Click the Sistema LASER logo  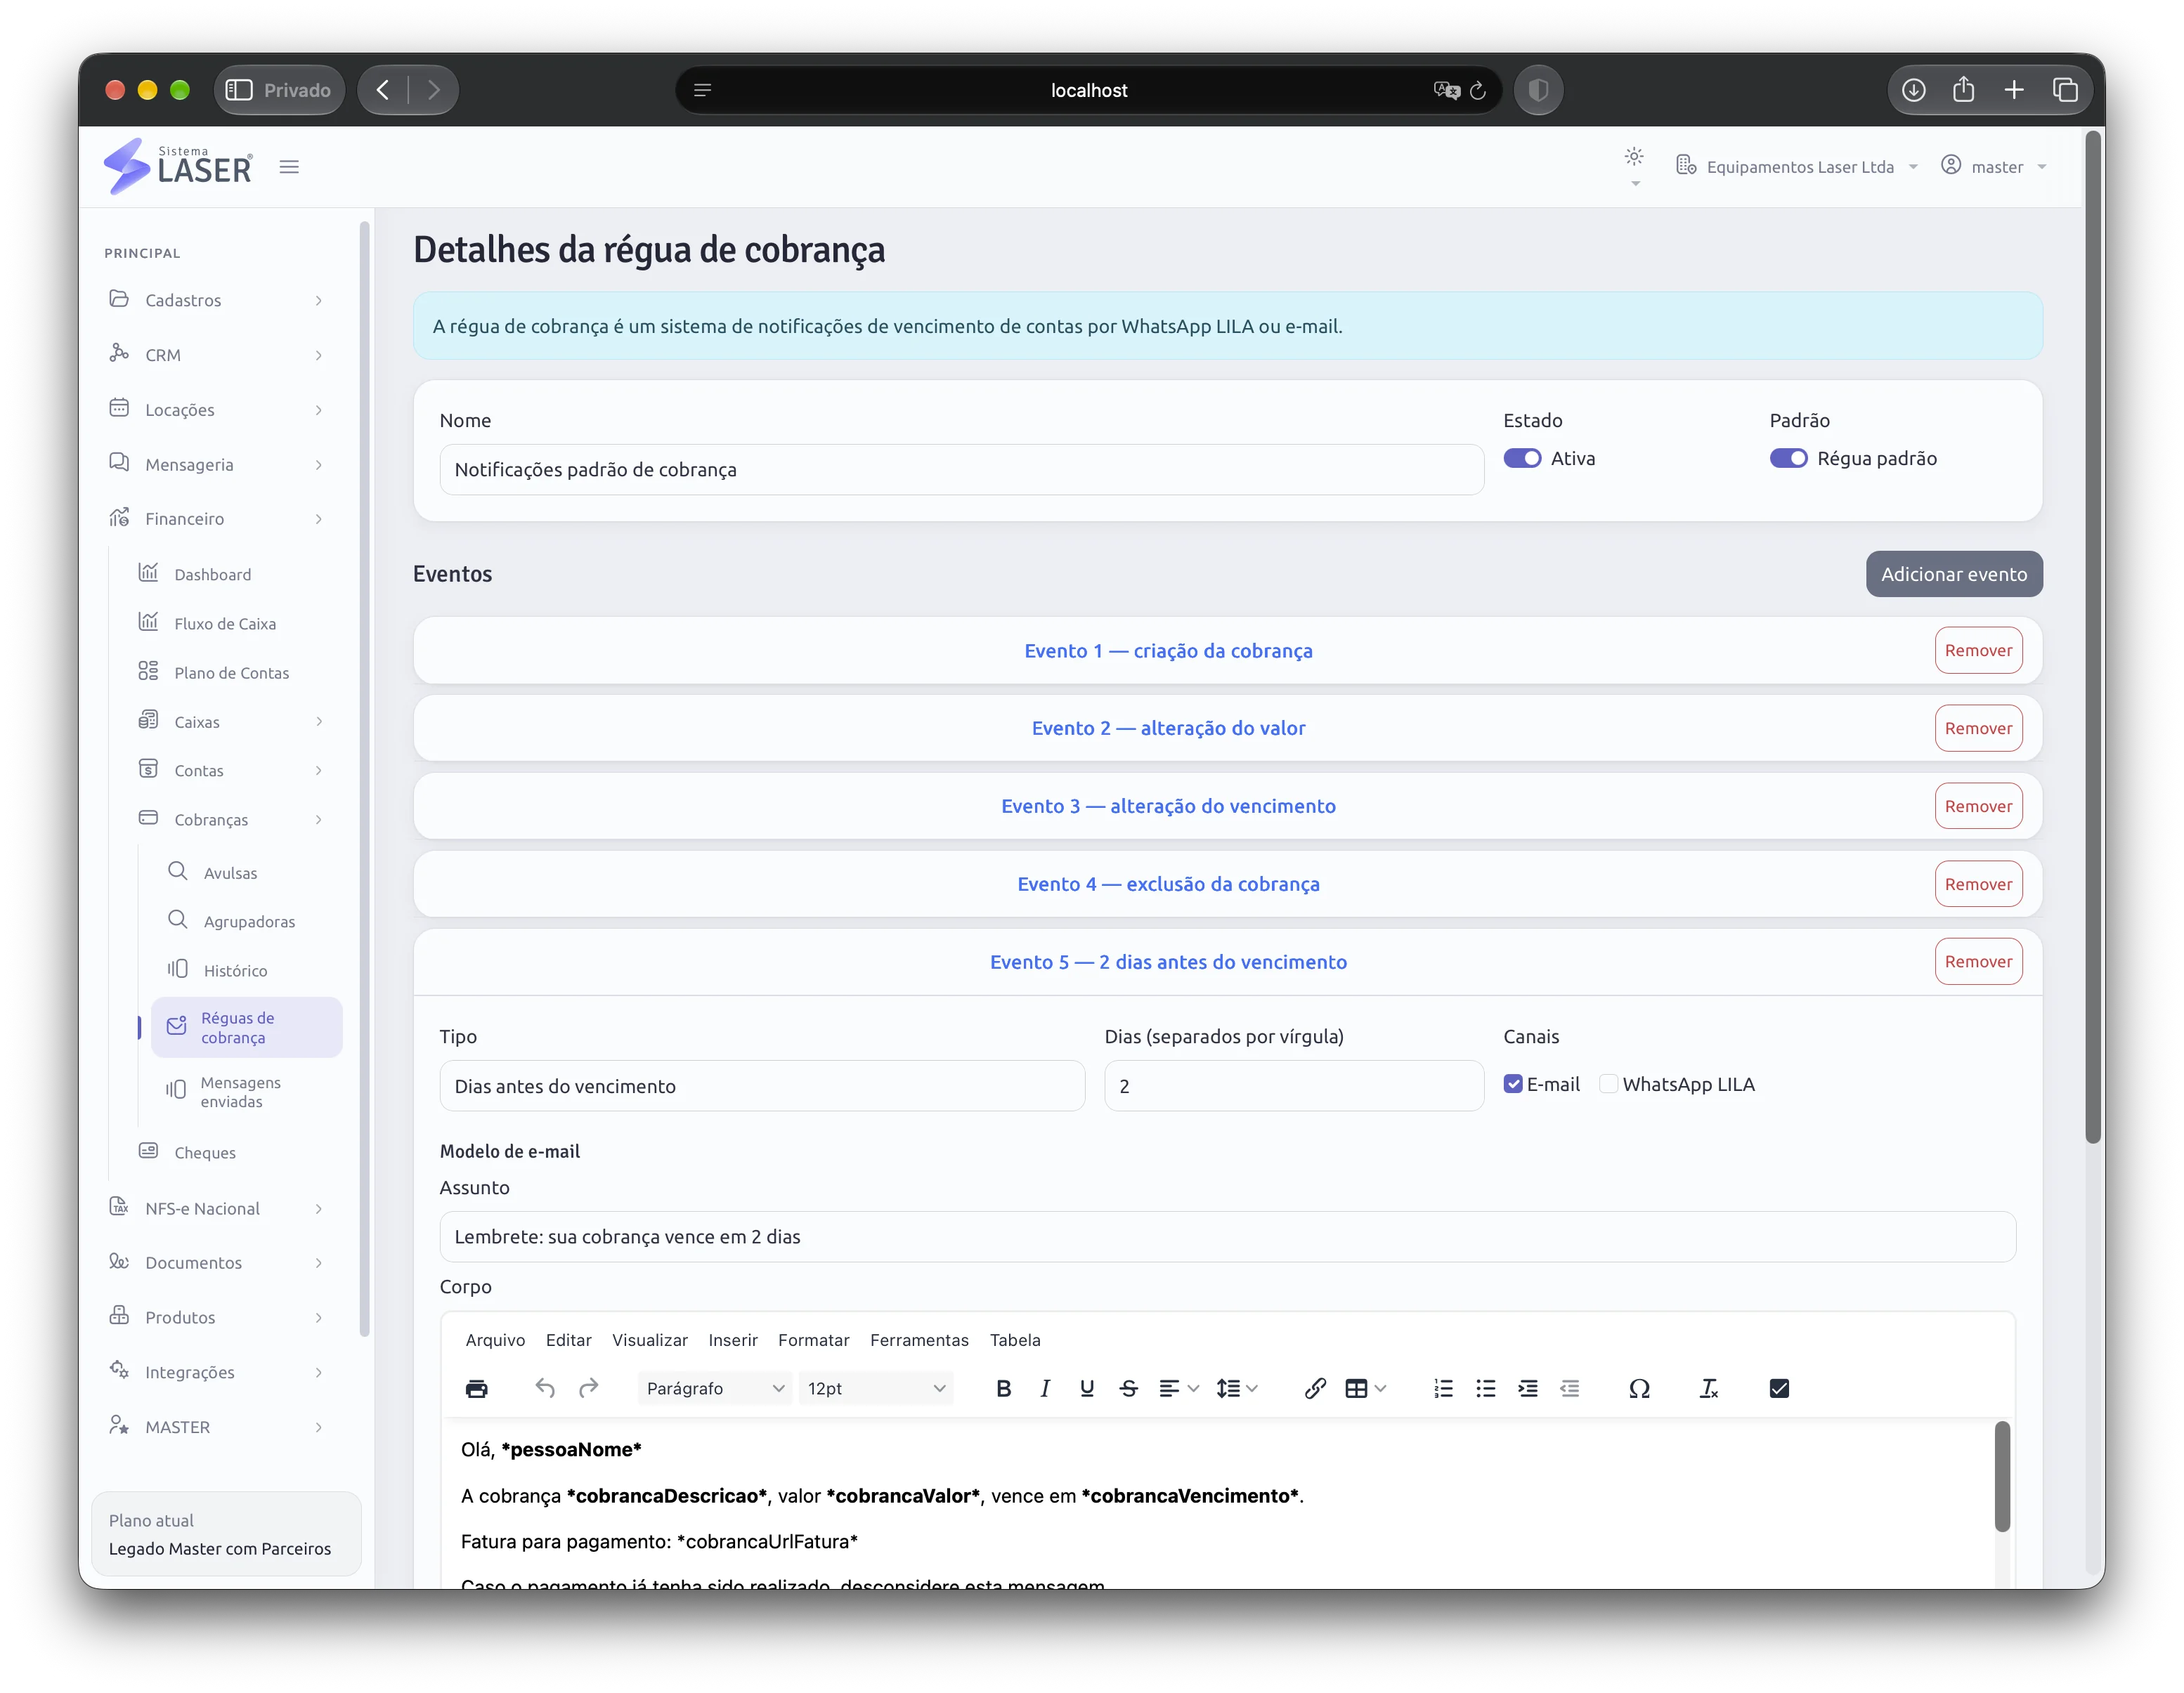pos(178,166)
